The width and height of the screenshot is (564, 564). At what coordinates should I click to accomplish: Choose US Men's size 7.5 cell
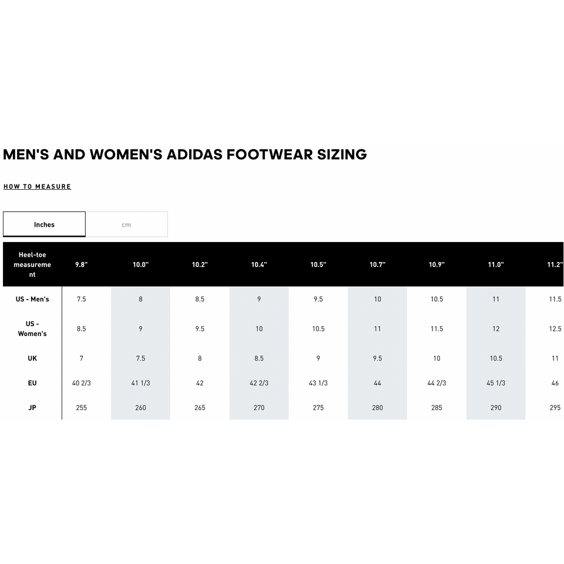[81, 299]
